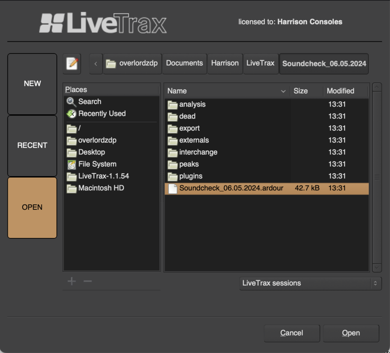
Task: Switch to the NEW tab
Action: (32, 83)
